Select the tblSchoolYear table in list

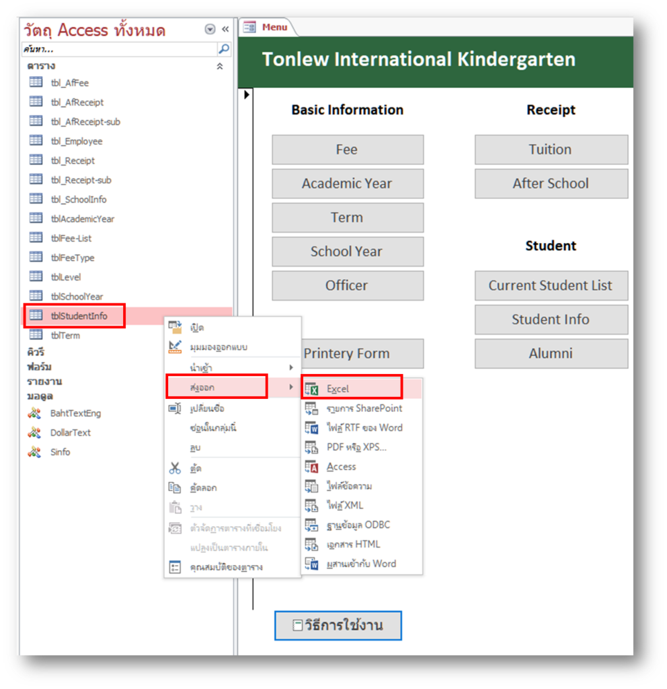pos(77,296)
